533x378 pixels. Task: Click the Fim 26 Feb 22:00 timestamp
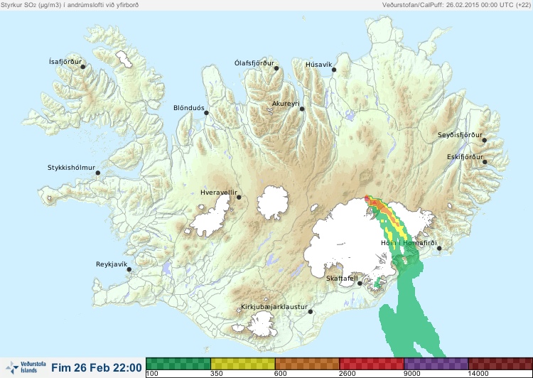point(97,367)
